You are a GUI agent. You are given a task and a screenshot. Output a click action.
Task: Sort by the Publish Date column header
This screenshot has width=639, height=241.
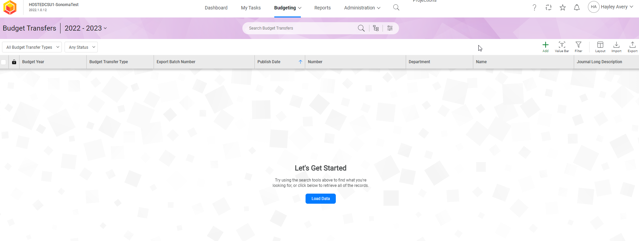coord(269,62)
